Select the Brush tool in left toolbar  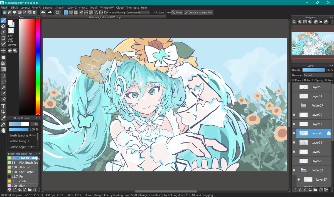tap(3, 20)
